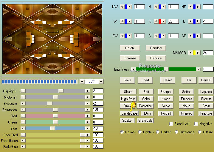Screen dimensions: 214x152
Task: Click right arrow on the Highlights slider
Action: (x=88, y=91)
